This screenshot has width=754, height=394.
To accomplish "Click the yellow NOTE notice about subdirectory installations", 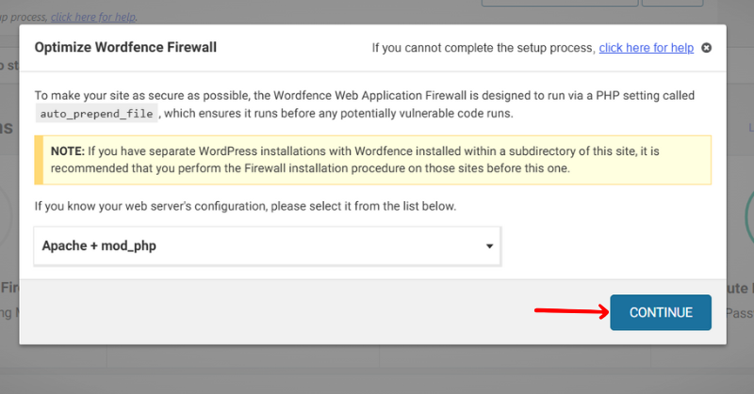I will (x=372, y=160).
